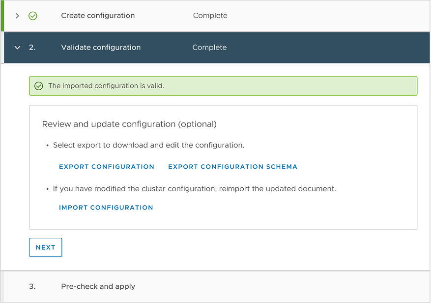Image resolution: width=431 pixels, height=303 pixels.
Task: Click the downward chevron beside Validate configuration
Action: click(17, 48)
